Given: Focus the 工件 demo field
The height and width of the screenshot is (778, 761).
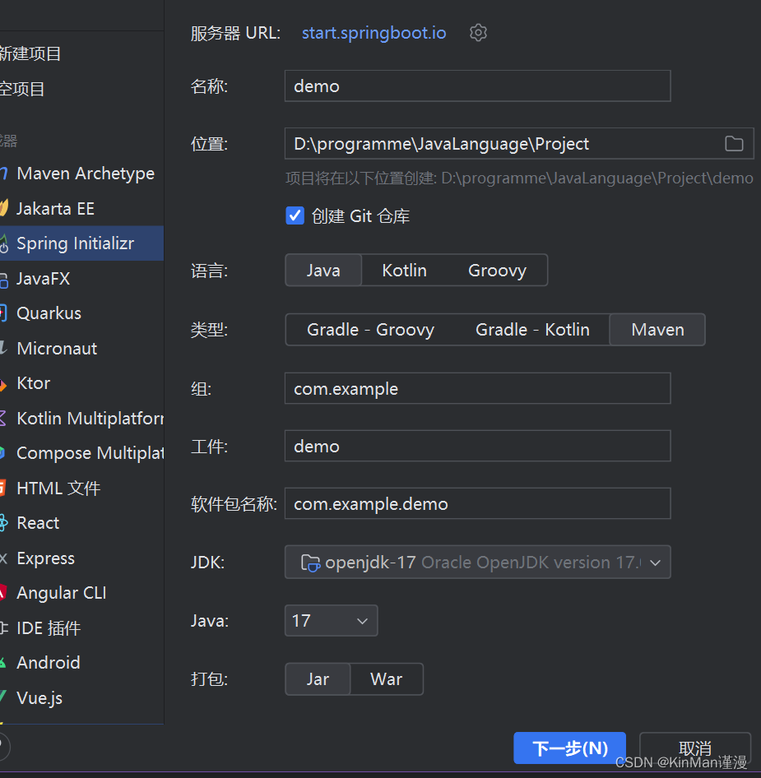Looking at the screenshot, I should click(x=477, y=446).
